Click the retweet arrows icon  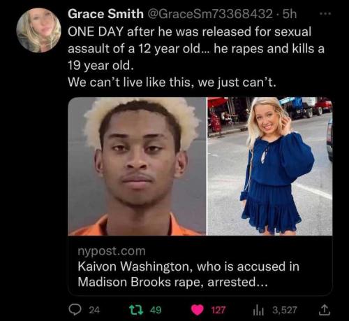point(136,310)
